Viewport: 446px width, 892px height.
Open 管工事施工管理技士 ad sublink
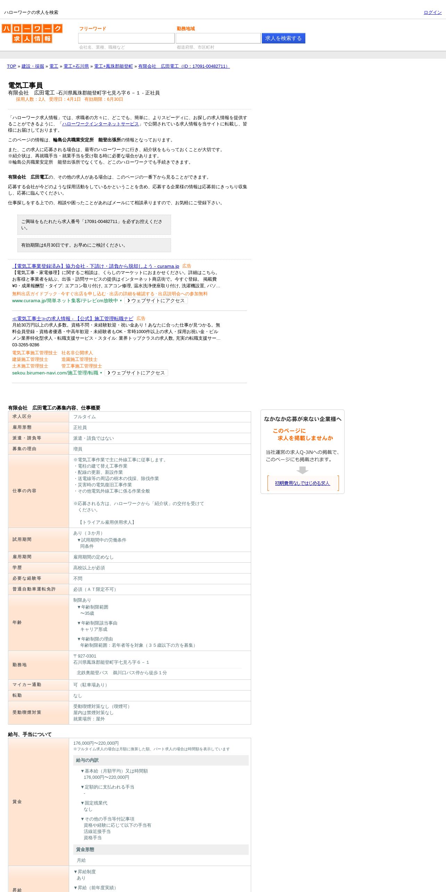click(82, 366)
